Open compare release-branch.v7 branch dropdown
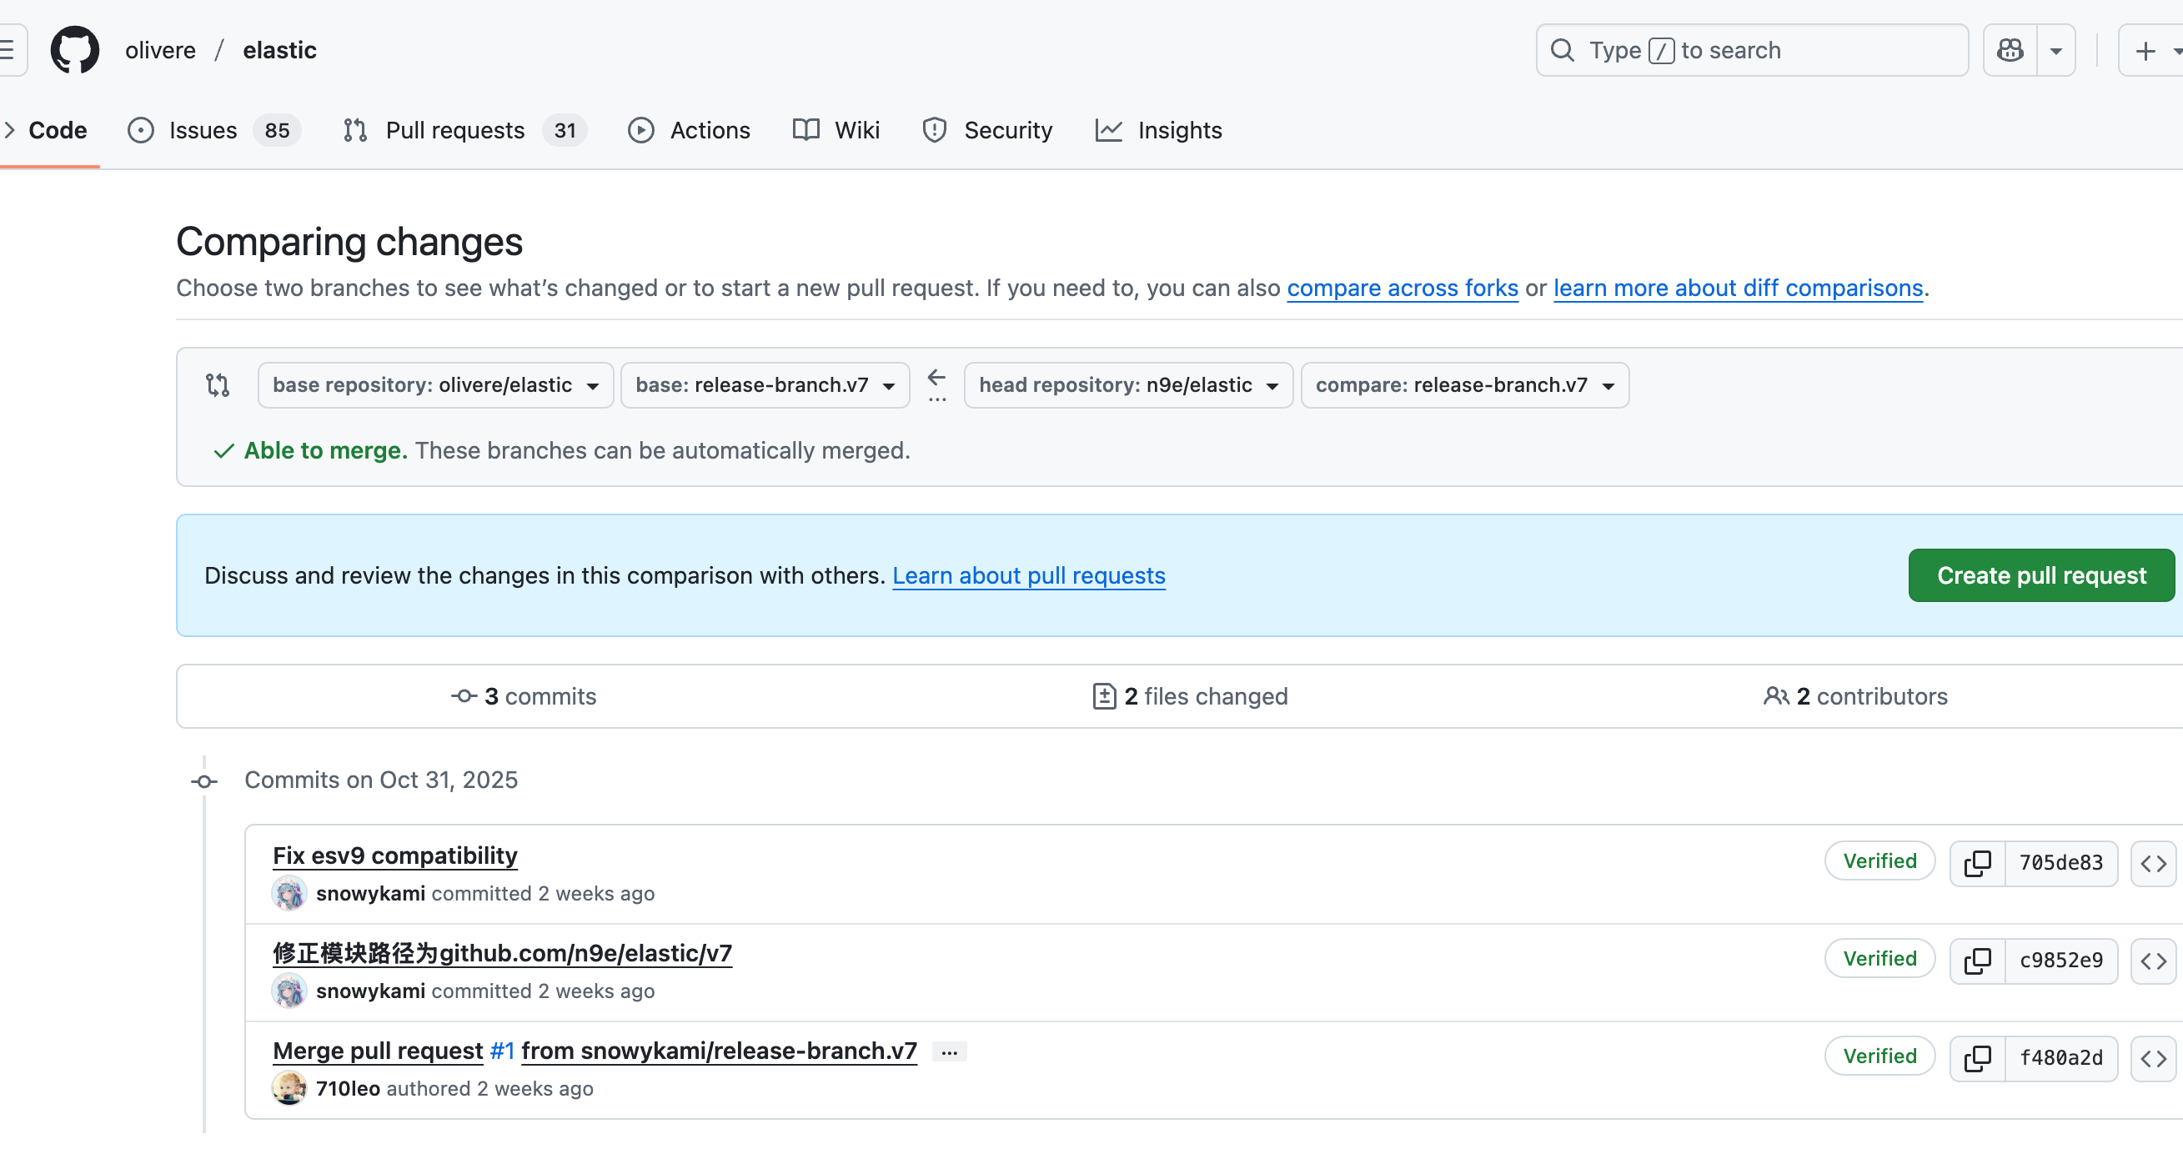The height and width of the screenshot is (1149, 2183). 1463,384
